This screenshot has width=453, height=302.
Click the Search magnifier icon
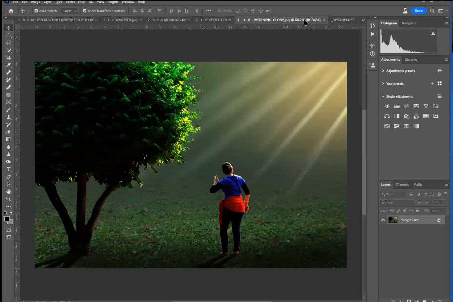pos(432,11)
